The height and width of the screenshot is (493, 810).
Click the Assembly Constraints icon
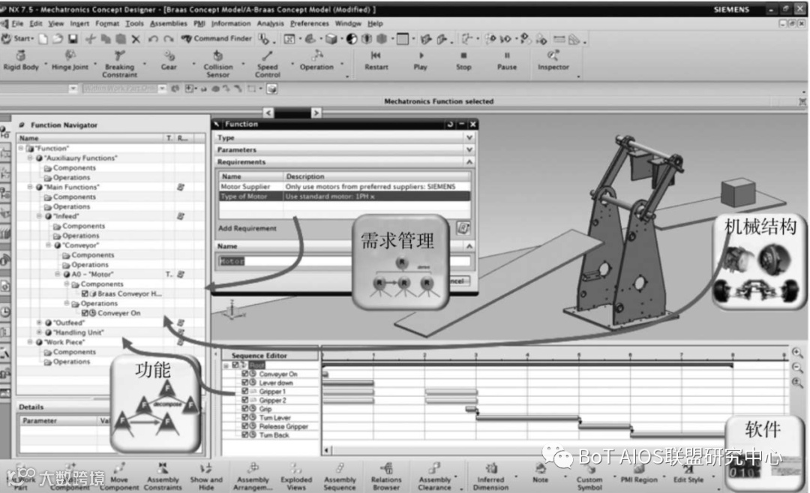(163, 476)
